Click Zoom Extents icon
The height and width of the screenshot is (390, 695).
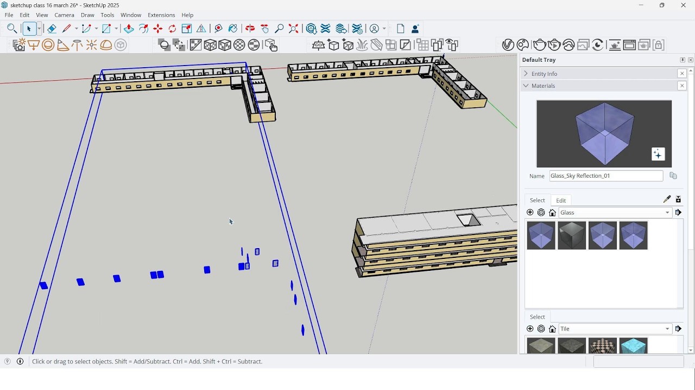294,29
